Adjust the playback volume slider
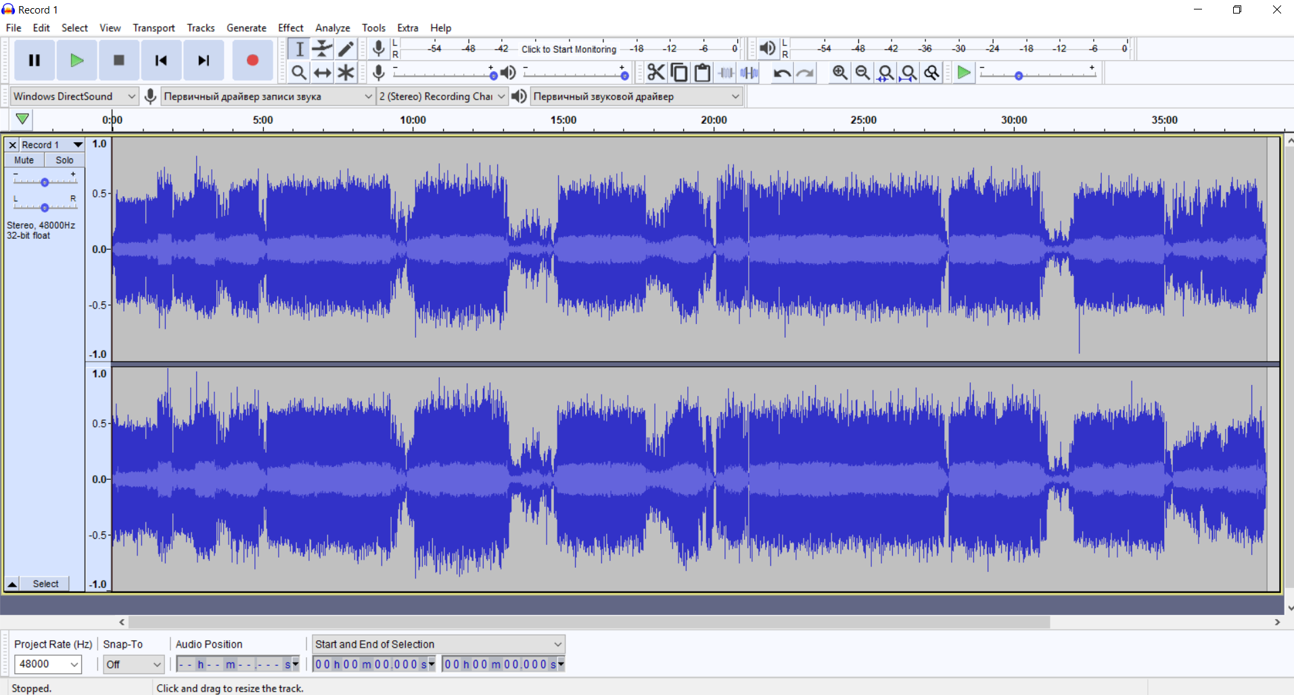Viewport: 1294px width, 695px height. (577, 73)
